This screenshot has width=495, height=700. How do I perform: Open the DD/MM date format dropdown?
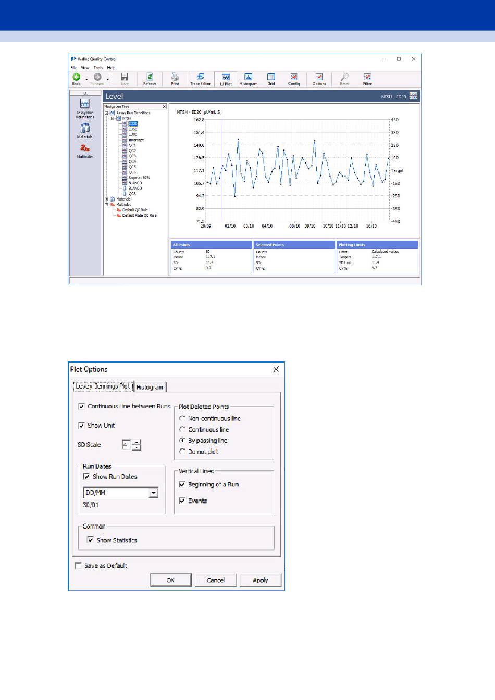coord(153,493)
